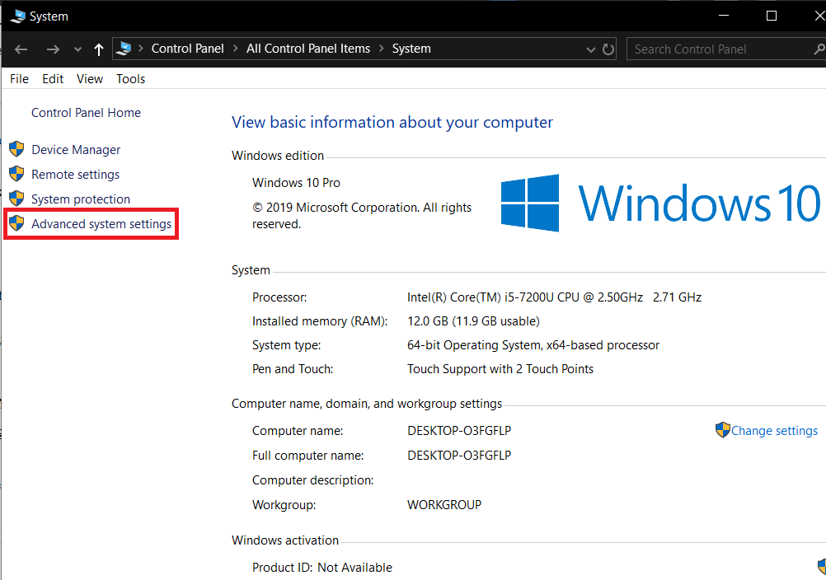
Task: Open Advanced system settings link
Action: click(x=101, y=224)
